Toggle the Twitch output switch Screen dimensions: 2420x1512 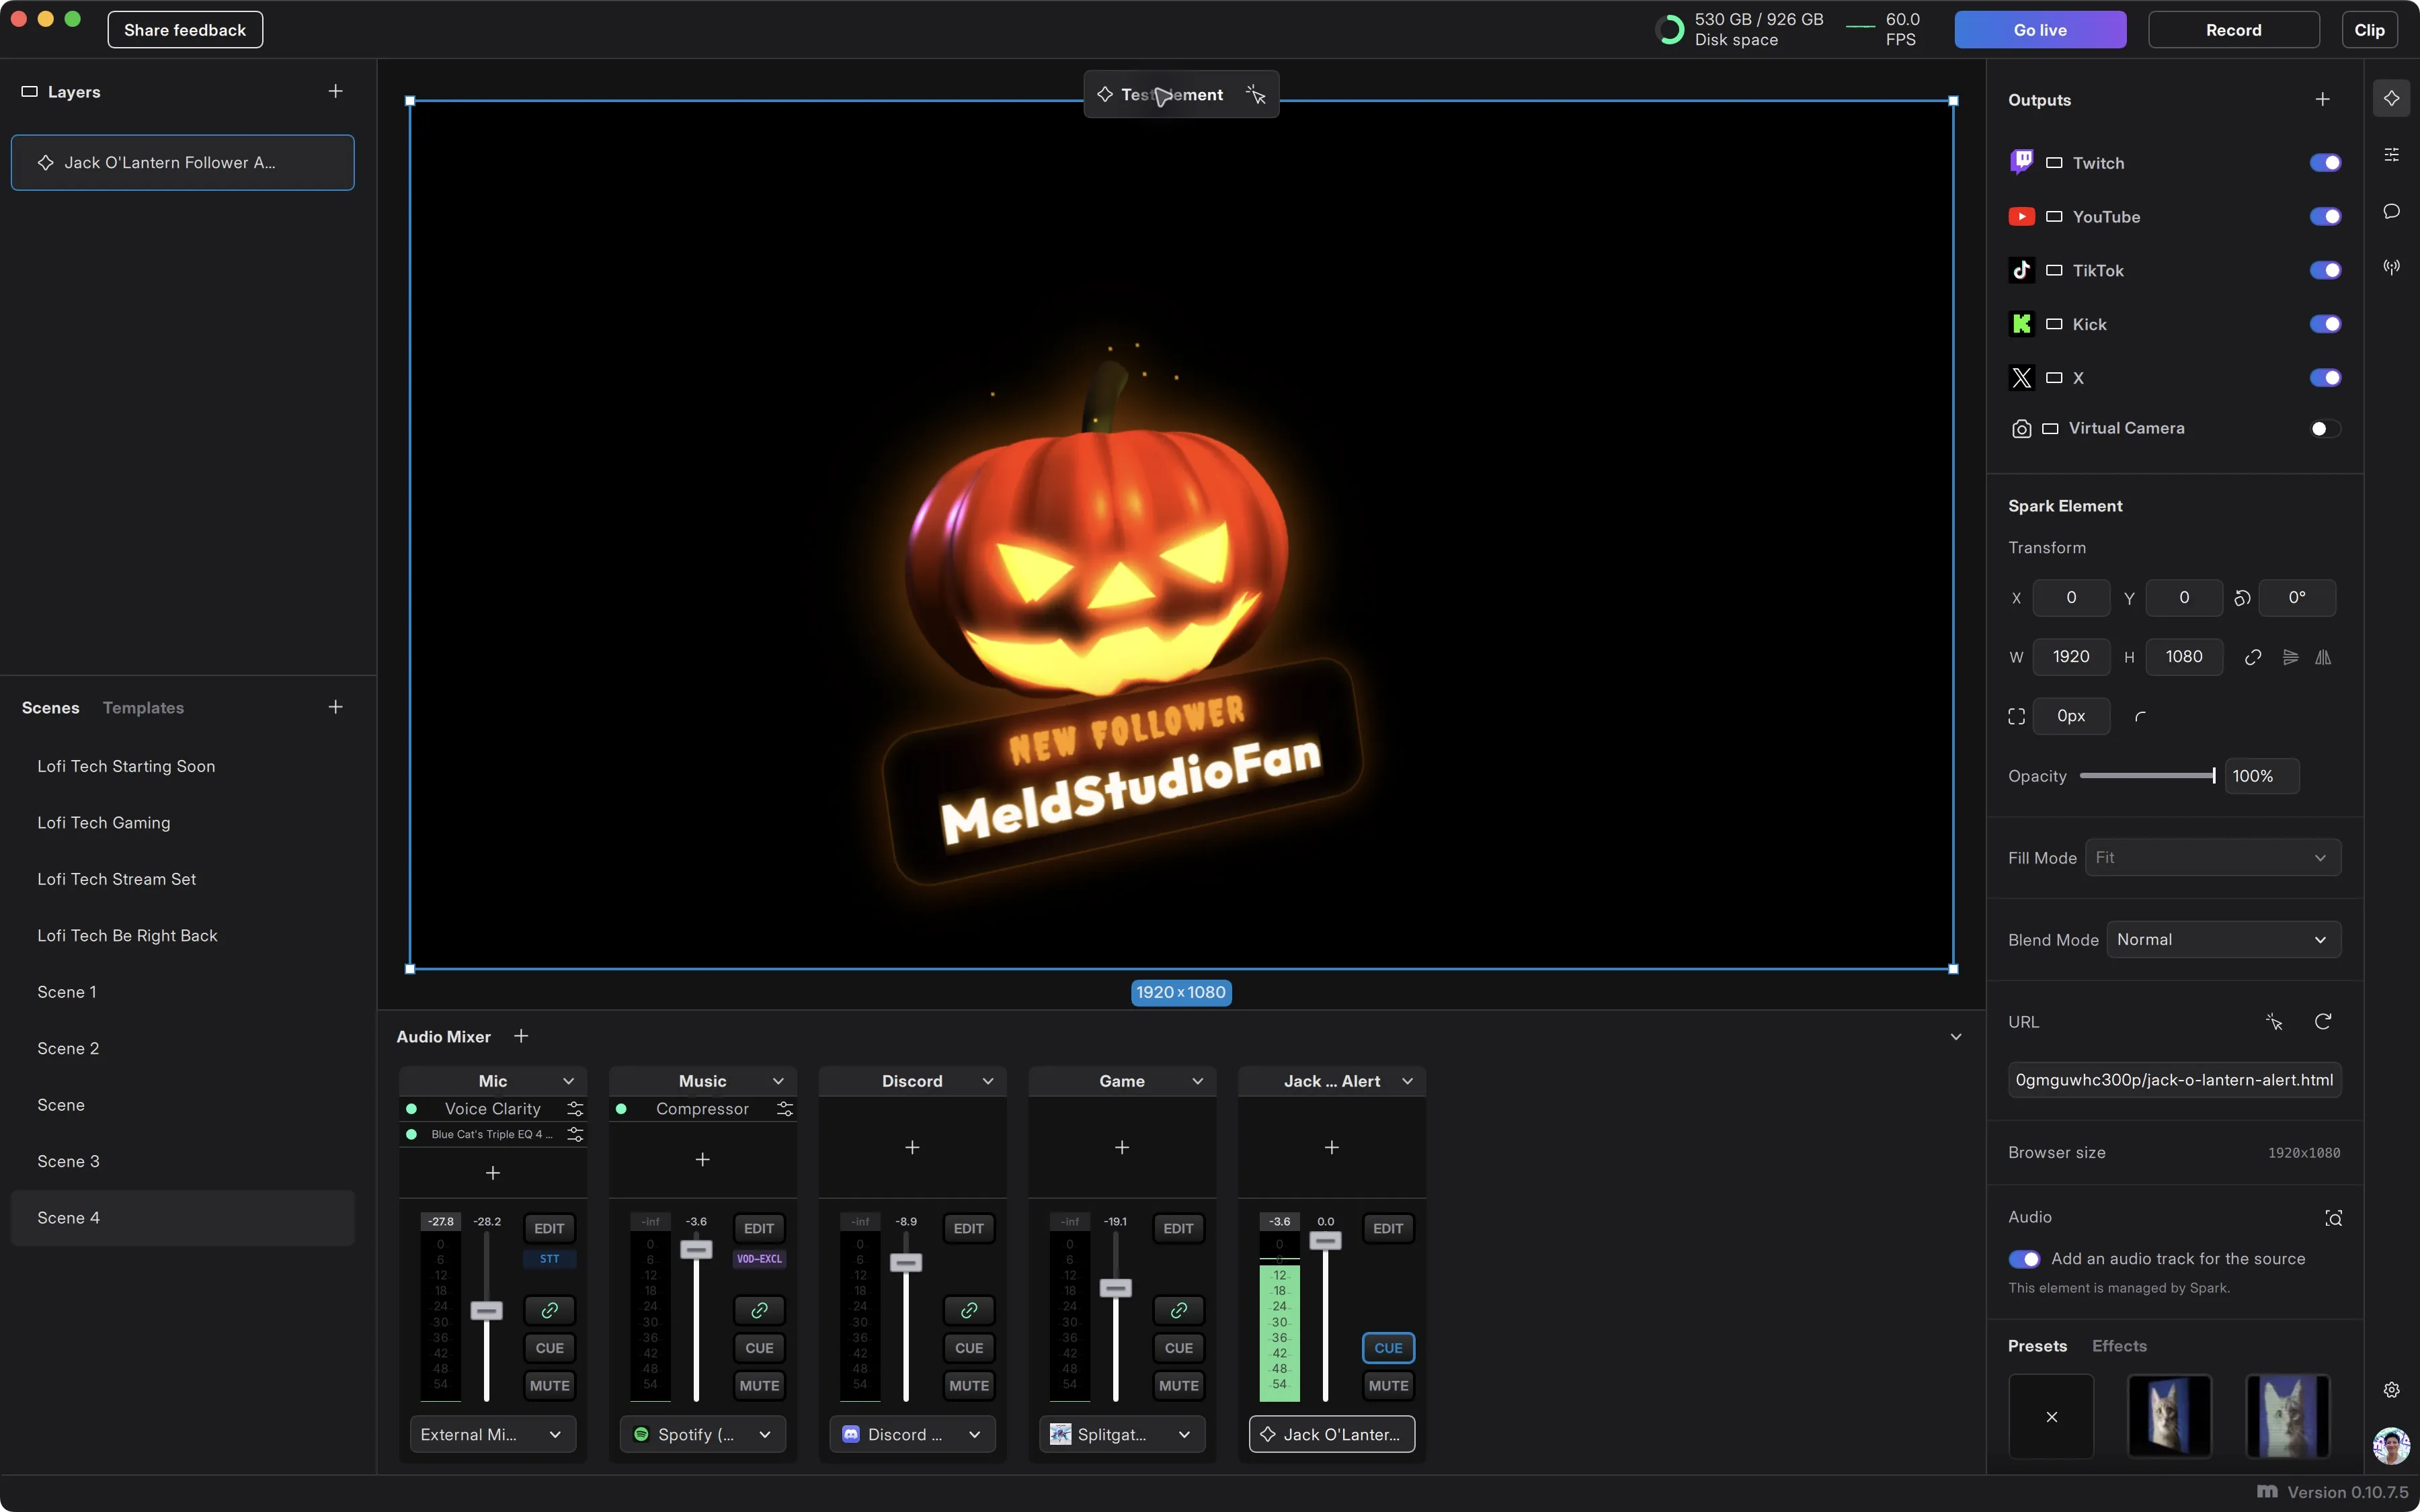coord(2325,163)
